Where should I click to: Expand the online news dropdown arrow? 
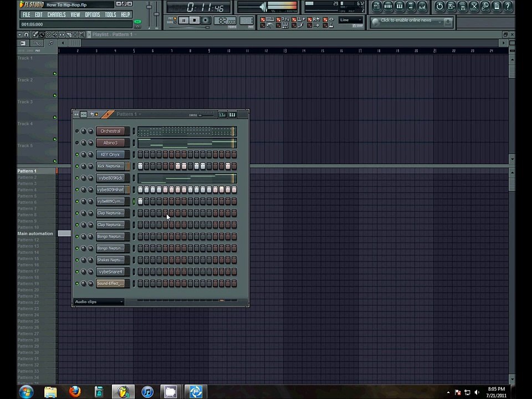click(439, 22)
